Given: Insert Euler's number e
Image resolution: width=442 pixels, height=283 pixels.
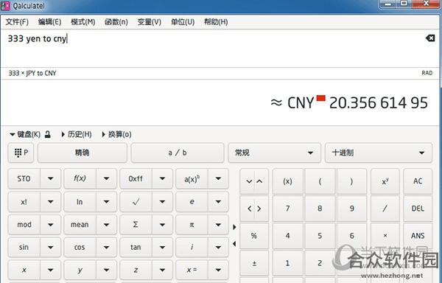Looking at the screenshot, I should (x=192, y=202).
